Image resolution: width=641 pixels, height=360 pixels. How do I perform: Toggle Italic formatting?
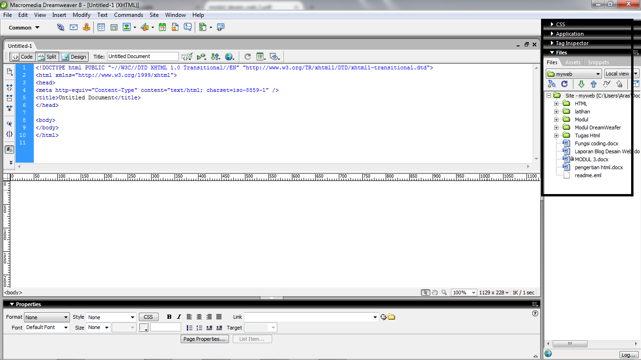(x=179, y=317)
